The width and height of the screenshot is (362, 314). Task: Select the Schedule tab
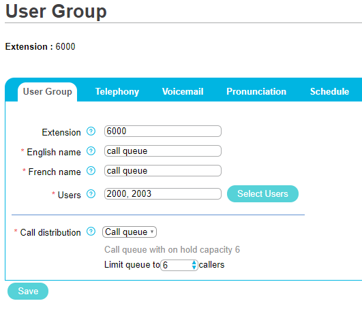[329, 91]
